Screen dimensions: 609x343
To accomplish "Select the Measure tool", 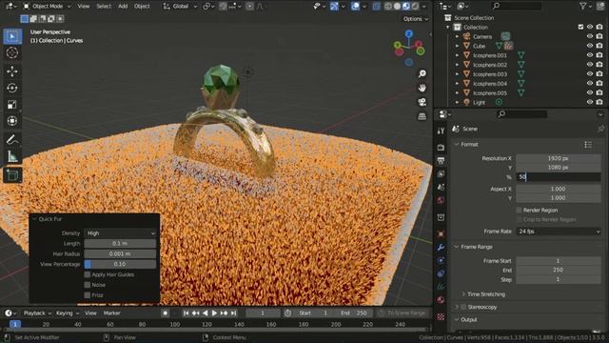I will click(x=12, y=156).
